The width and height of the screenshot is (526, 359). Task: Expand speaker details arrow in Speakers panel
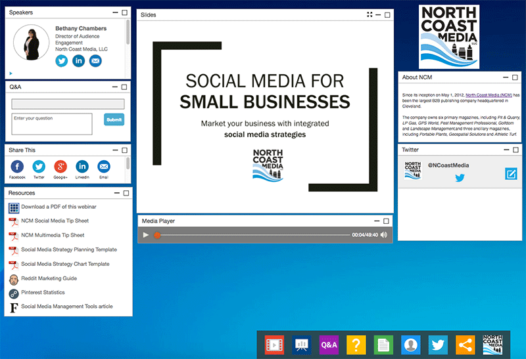[11, 74]
